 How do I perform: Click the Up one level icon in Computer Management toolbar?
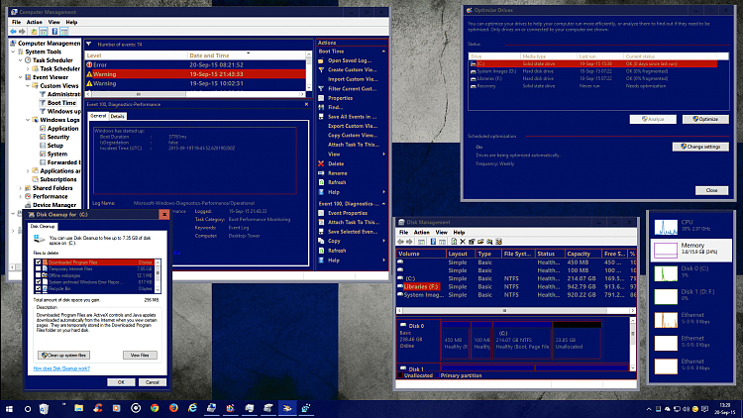pos(34,32)
